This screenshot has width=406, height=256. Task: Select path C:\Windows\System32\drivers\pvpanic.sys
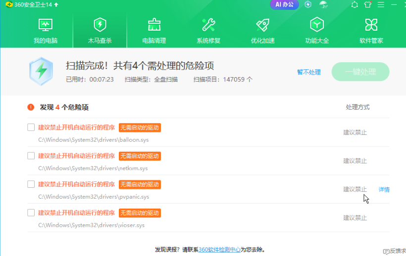(x=94, y=197)
